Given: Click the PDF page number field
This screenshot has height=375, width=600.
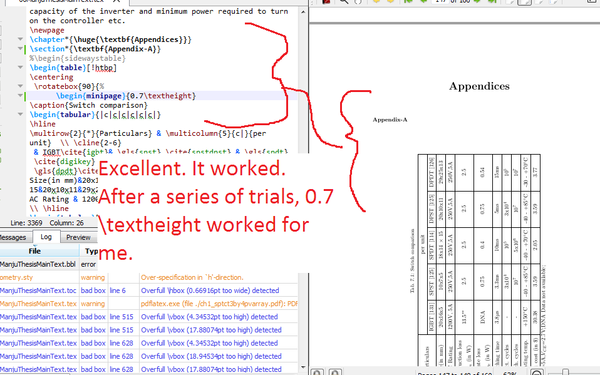Looking at the screenshot, I should click(439, 1).
